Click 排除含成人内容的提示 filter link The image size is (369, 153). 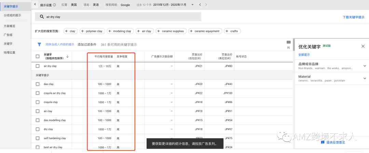click(60, 44)
